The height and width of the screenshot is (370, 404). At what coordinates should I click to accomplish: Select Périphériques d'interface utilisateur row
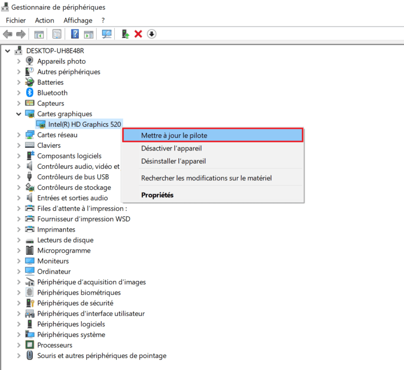coord(91,313)
